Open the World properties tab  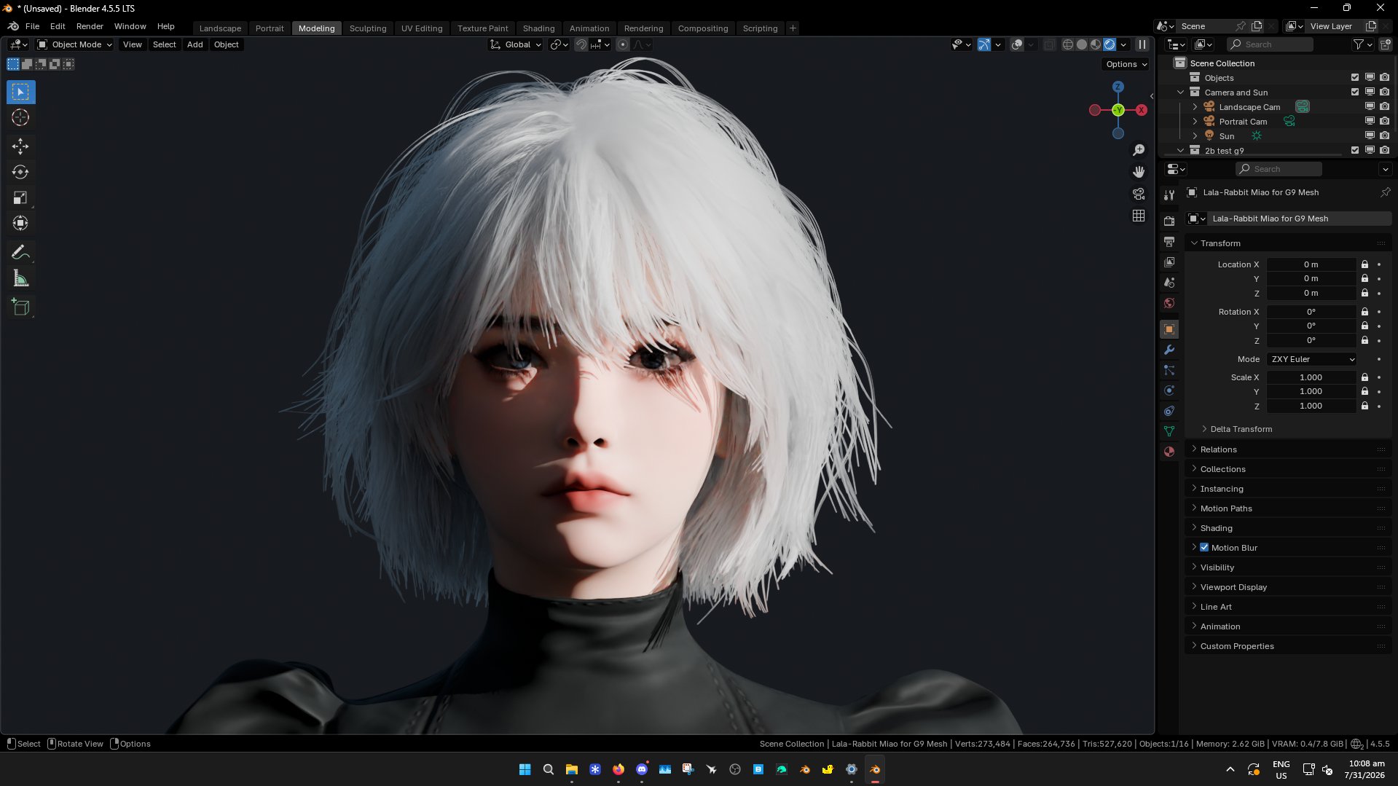[1169, 303]
